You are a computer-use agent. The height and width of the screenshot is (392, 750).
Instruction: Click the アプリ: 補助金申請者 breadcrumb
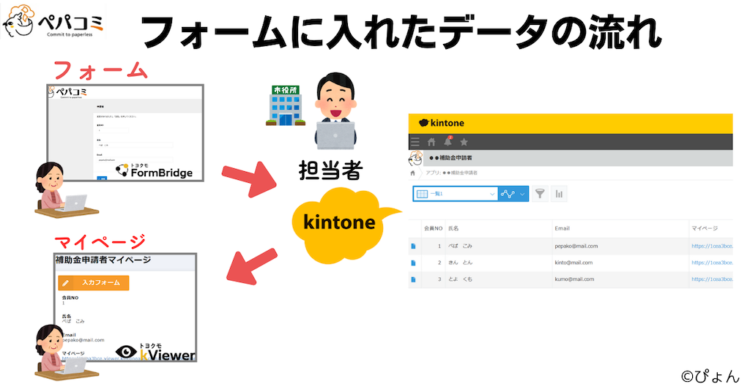[x=451, y=173]
